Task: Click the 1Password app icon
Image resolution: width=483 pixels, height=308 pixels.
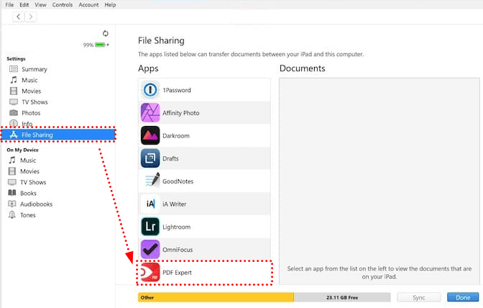Action: point(150,90)
